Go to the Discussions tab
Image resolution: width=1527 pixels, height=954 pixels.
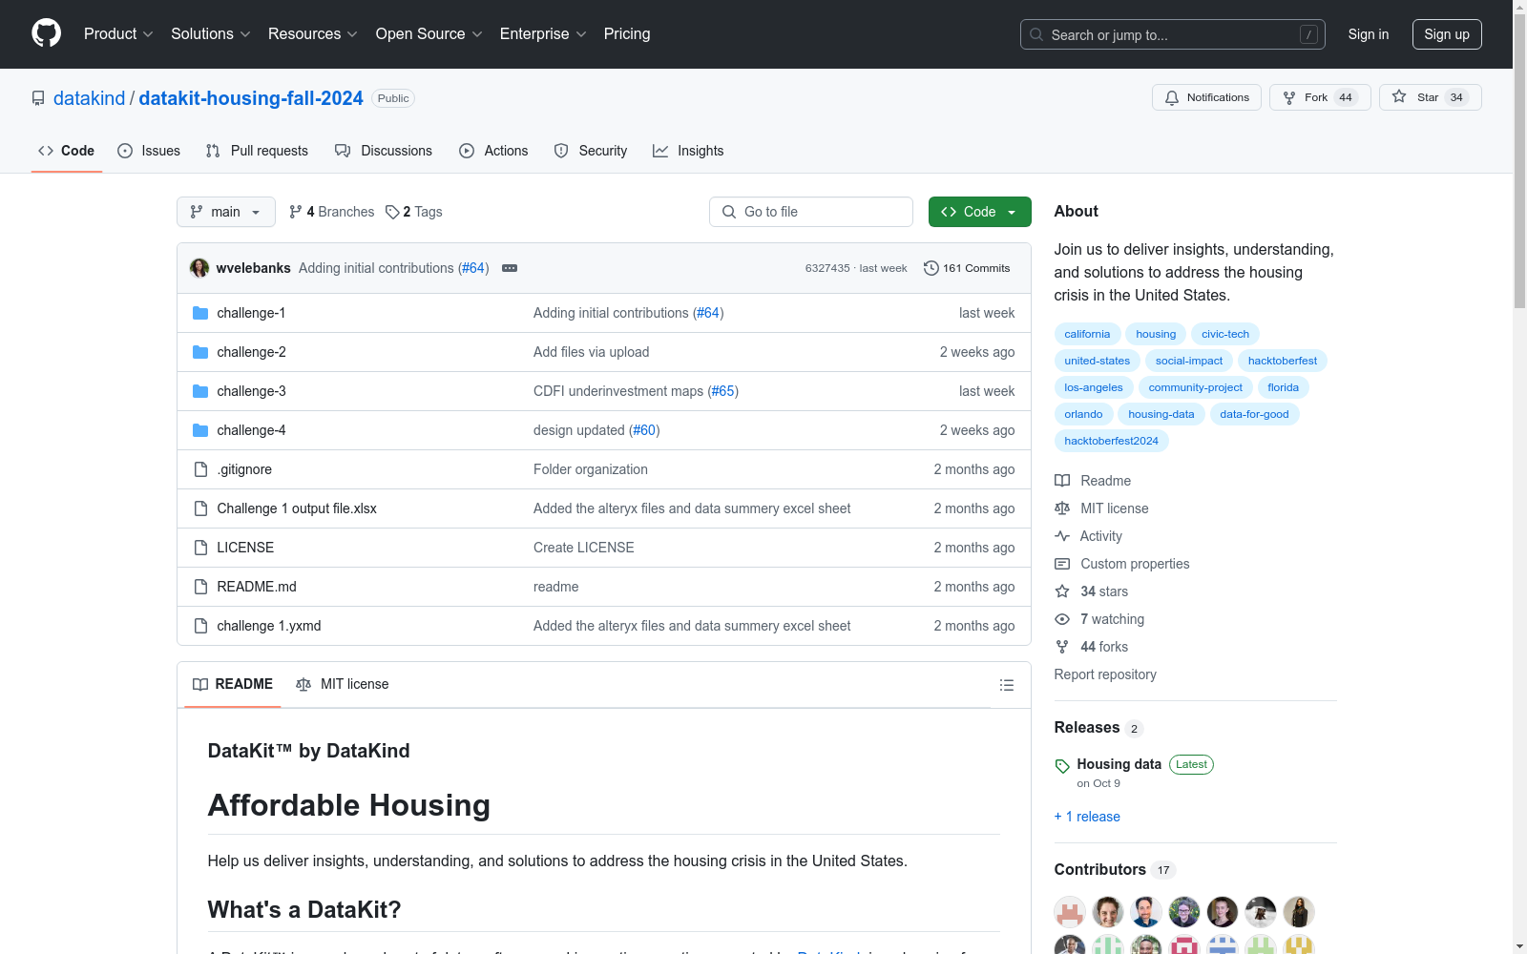pos(384,151)
